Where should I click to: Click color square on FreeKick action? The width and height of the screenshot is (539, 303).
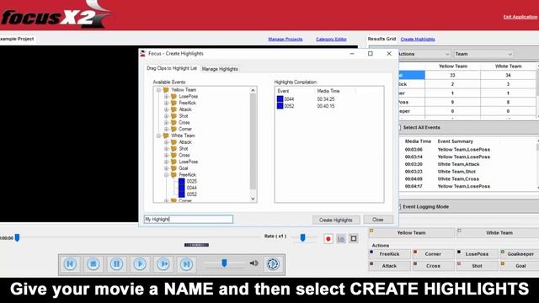[371, 252]
